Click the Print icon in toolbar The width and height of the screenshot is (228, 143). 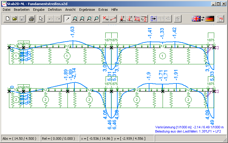31,19
